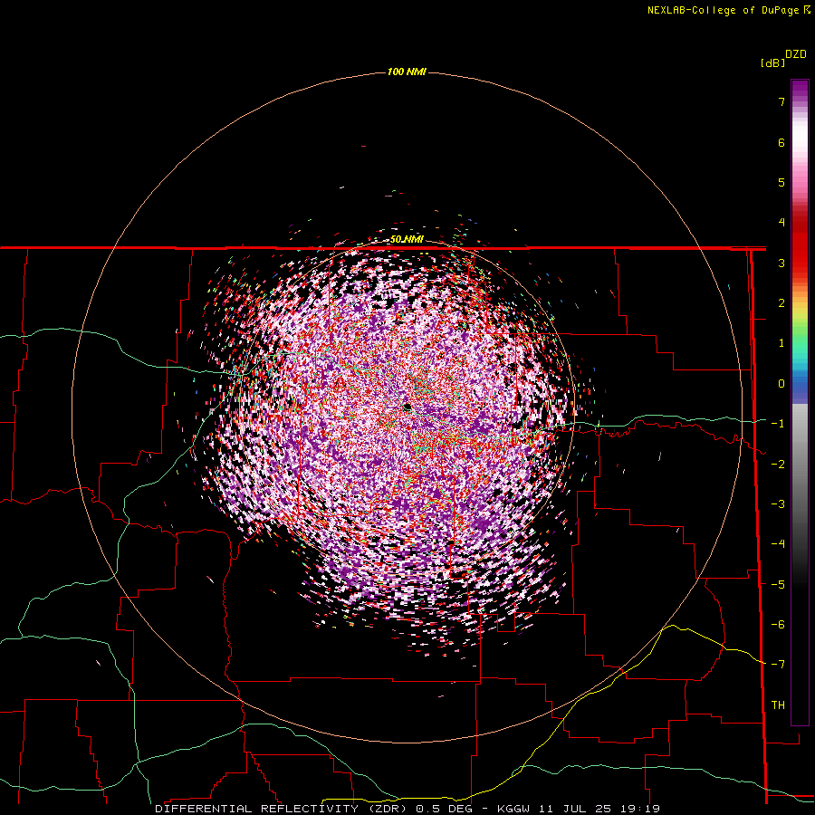Click the 3 value on color scale
This screenshot has height=815, width=815.
pyautogui.click(x=781, y=263)
